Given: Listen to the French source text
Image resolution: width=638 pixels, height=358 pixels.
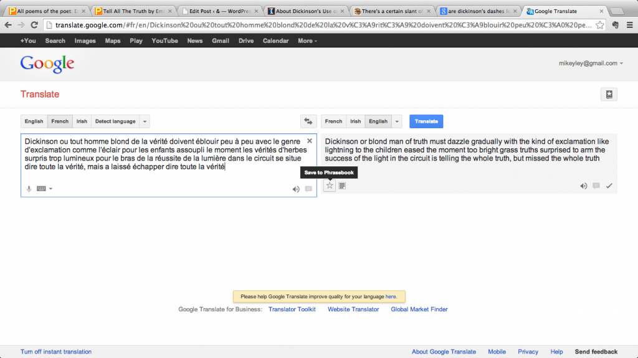Looking at the screenshot, I should (x=296, y=189).
